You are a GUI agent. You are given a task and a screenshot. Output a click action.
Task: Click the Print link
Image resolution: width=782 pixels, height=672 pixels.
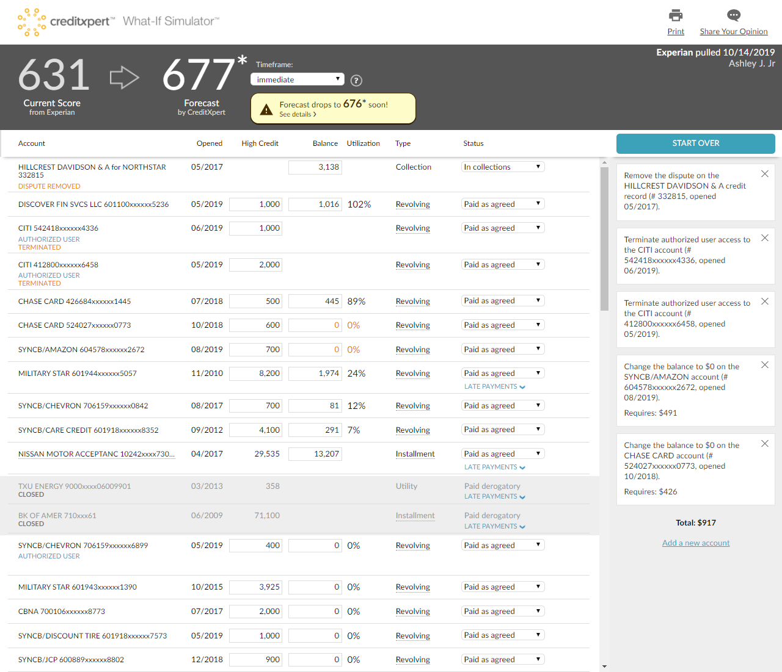[676, 32]
